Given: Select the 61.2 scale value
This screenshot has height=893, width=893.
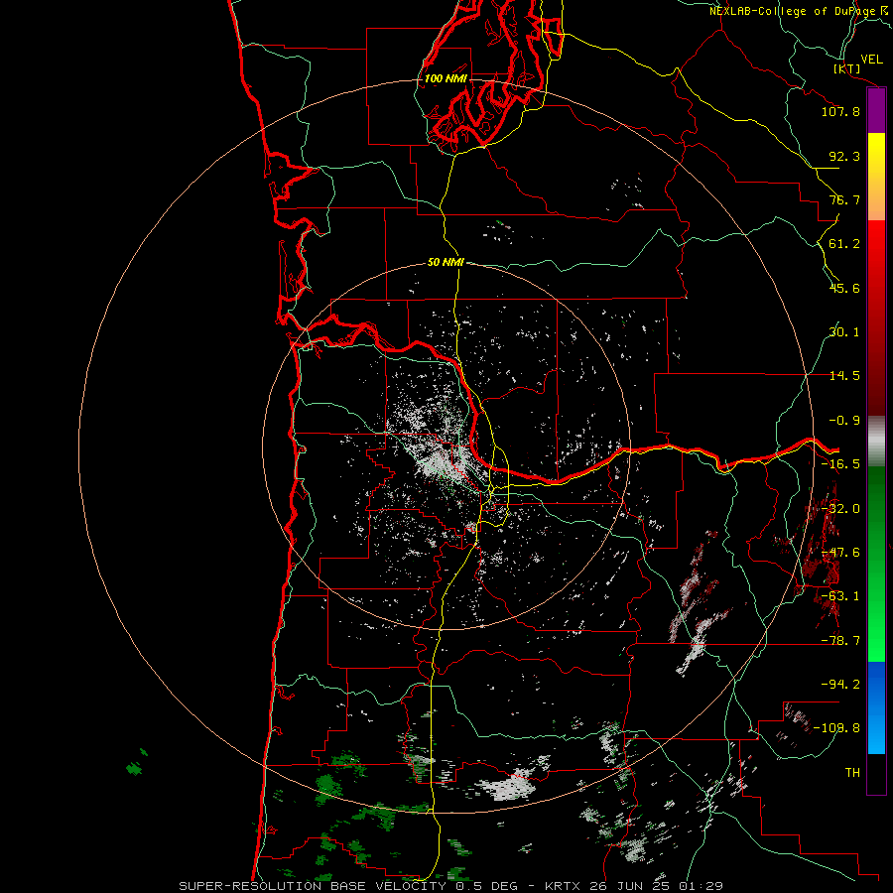Looking at the screenshot, I should pyautogui.click(x=844, y=244).
